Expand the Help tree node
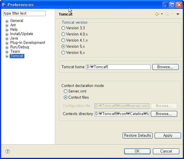The width and height of the screenshot is (184, 159). [7, 30]
